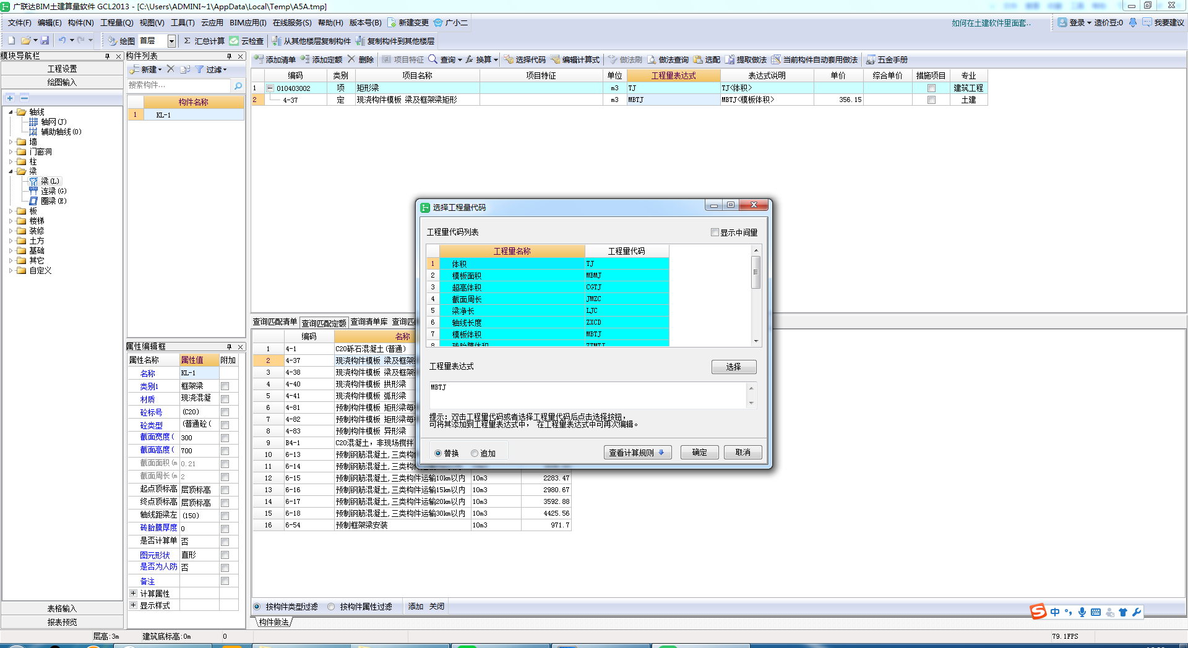
Task: Click 编辑计算式 tool
Action: point(575,59)
